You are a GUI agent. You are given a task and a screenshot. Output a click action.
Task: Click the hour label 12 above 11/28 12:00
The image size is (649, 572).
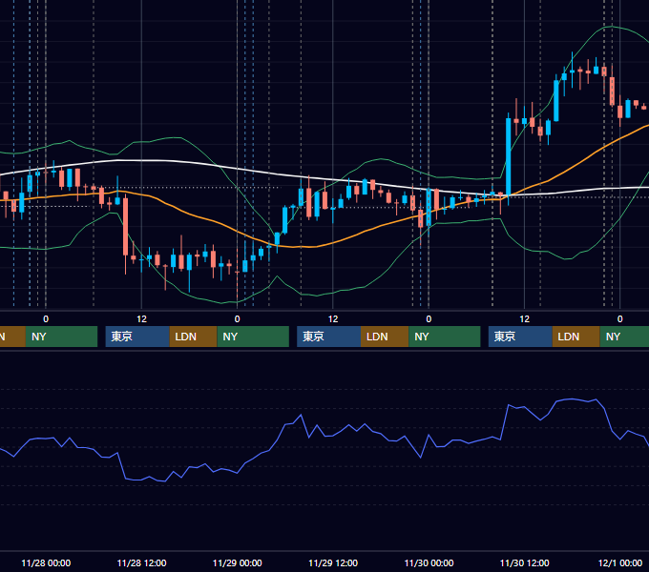pos(141,319)
